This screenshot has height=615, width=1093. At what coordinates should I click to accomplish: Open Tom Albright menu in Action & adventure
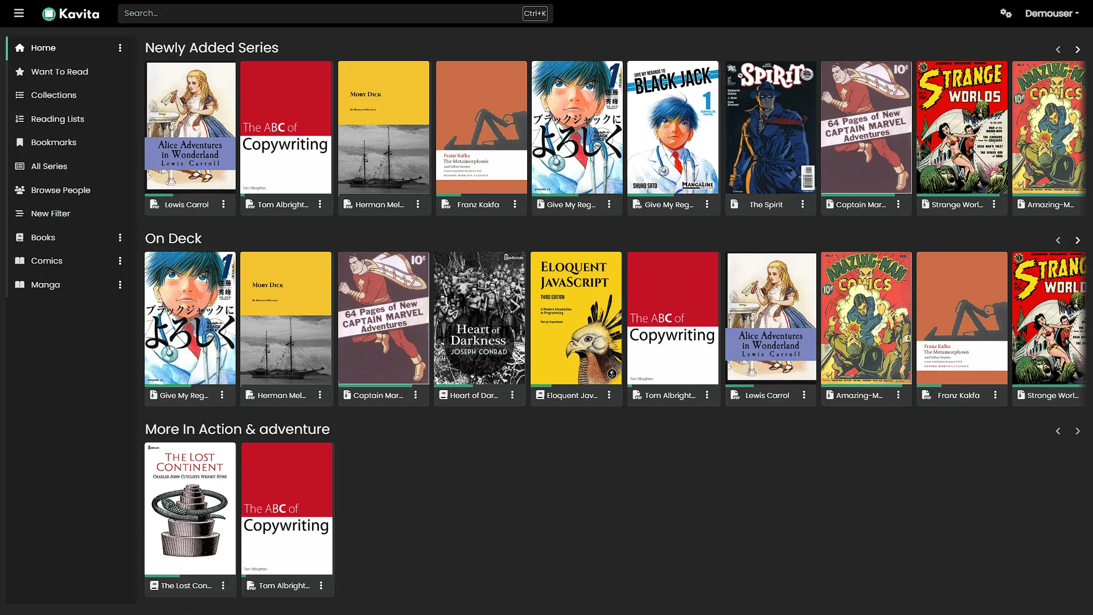pos(321,585)
